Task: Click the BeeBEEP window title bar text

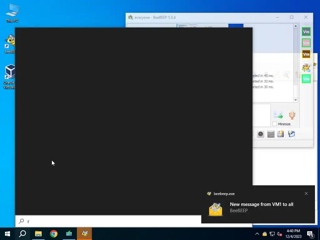Action: click(x=155, y=17)
